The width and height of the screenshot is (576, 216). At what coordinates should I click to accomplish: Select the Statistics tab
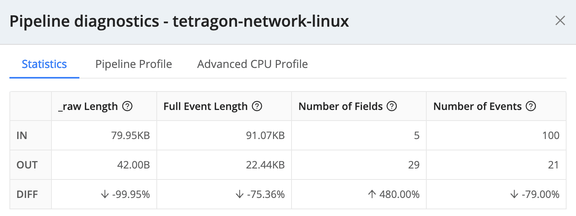point(44,64)
